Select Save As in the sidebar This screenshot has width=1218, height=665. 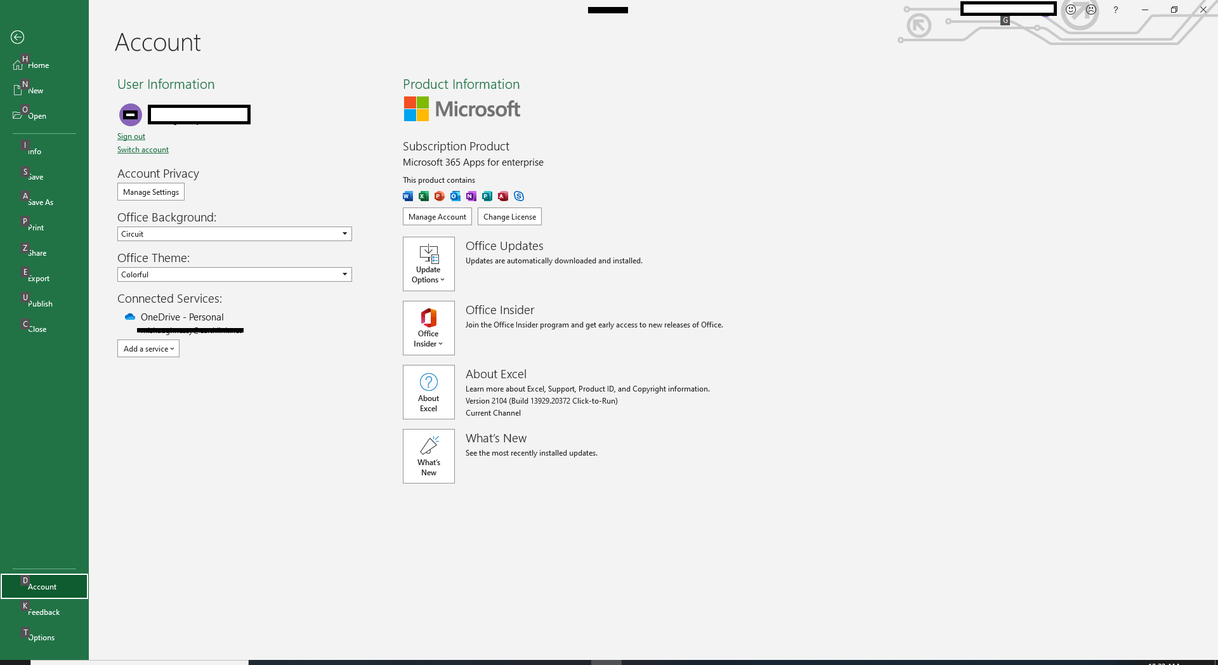[x=44, y=202]
